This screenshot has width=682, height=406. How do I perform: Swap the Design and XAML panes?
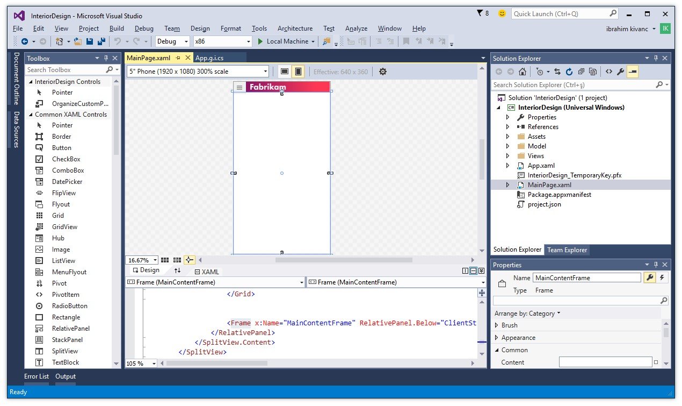click(177, 270)
